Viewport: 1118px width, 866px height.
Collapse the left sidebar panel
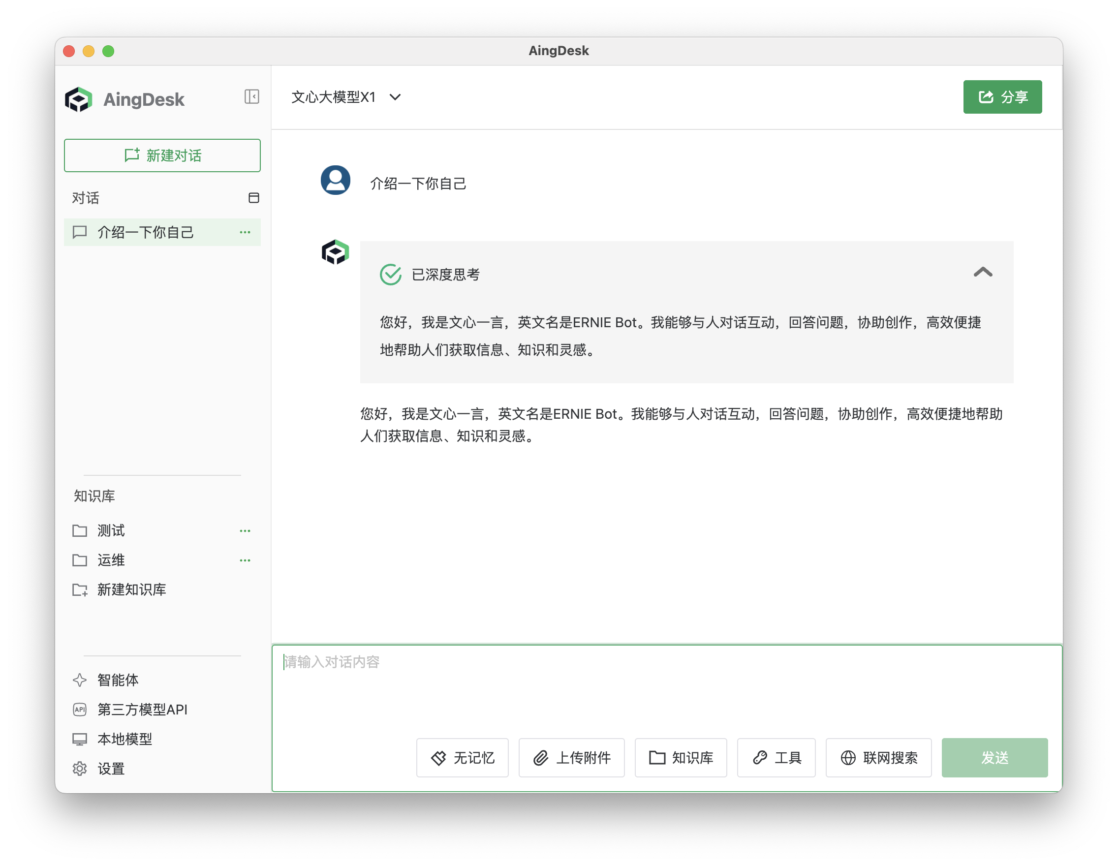251,97
